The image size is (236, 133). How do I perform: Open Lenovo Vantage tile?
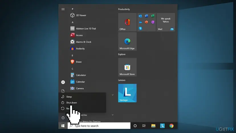(x=127, y=93)
